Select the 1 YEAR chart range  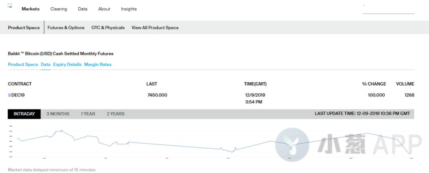coord(88,114)
